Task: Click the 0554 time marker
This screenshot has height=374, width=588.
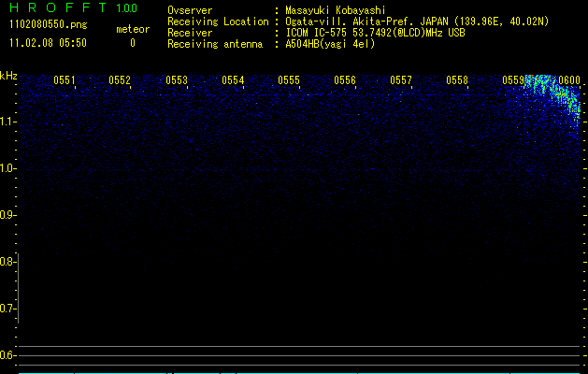Action: pyautogui.click(x=233, y=80)
